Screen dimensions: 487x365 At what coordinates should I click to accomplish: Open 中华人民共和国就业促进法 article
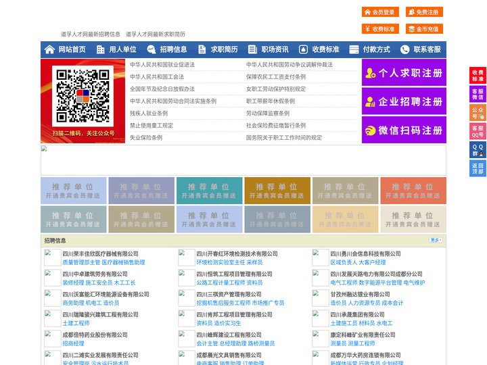[162, 65]
